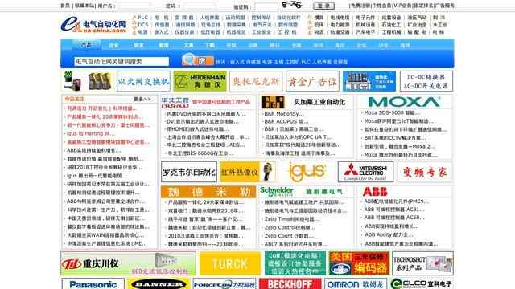Open the 以太网交换机 banner
Image resolution: width=515 pixels, height=289 pixels.
(x=143, y=81)
